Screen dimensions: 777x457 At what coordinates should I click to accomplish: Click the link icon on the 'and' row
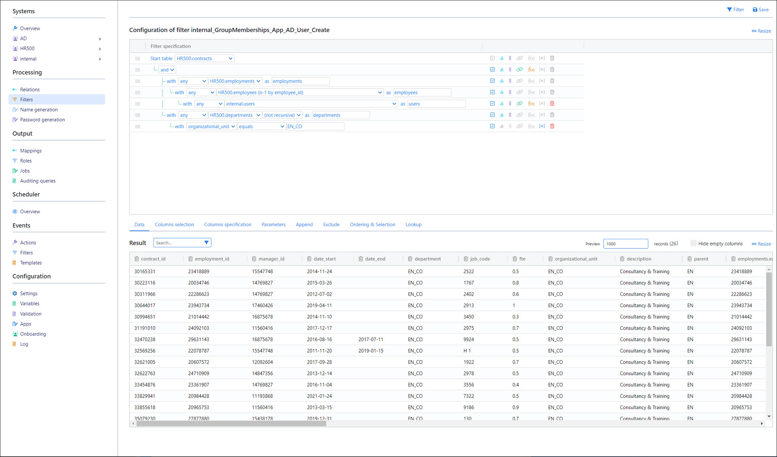coord(520,70)
